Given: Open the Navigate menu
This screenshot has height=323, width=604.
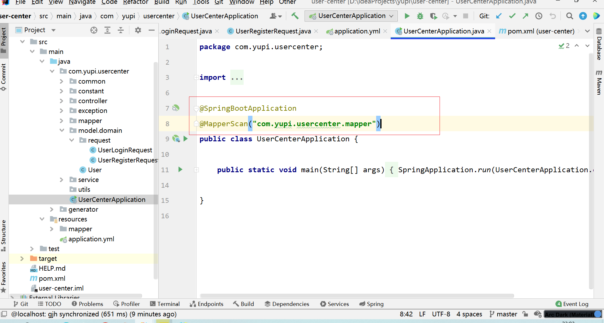Looking at the screenshot, I should [82, 2].
